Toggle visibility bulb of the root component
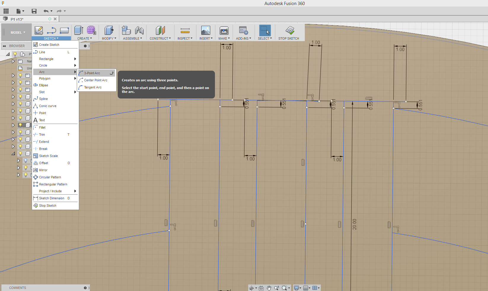This screenshot has width=488, height=291. pyautogui.click(x=15, y=54)
